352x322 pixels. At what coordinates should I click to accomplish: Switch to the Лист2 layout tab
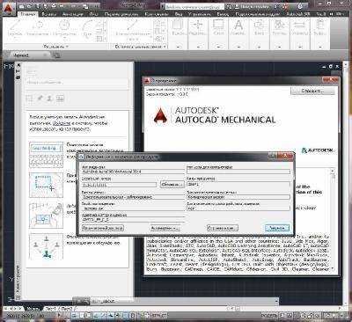click(68, 309)
